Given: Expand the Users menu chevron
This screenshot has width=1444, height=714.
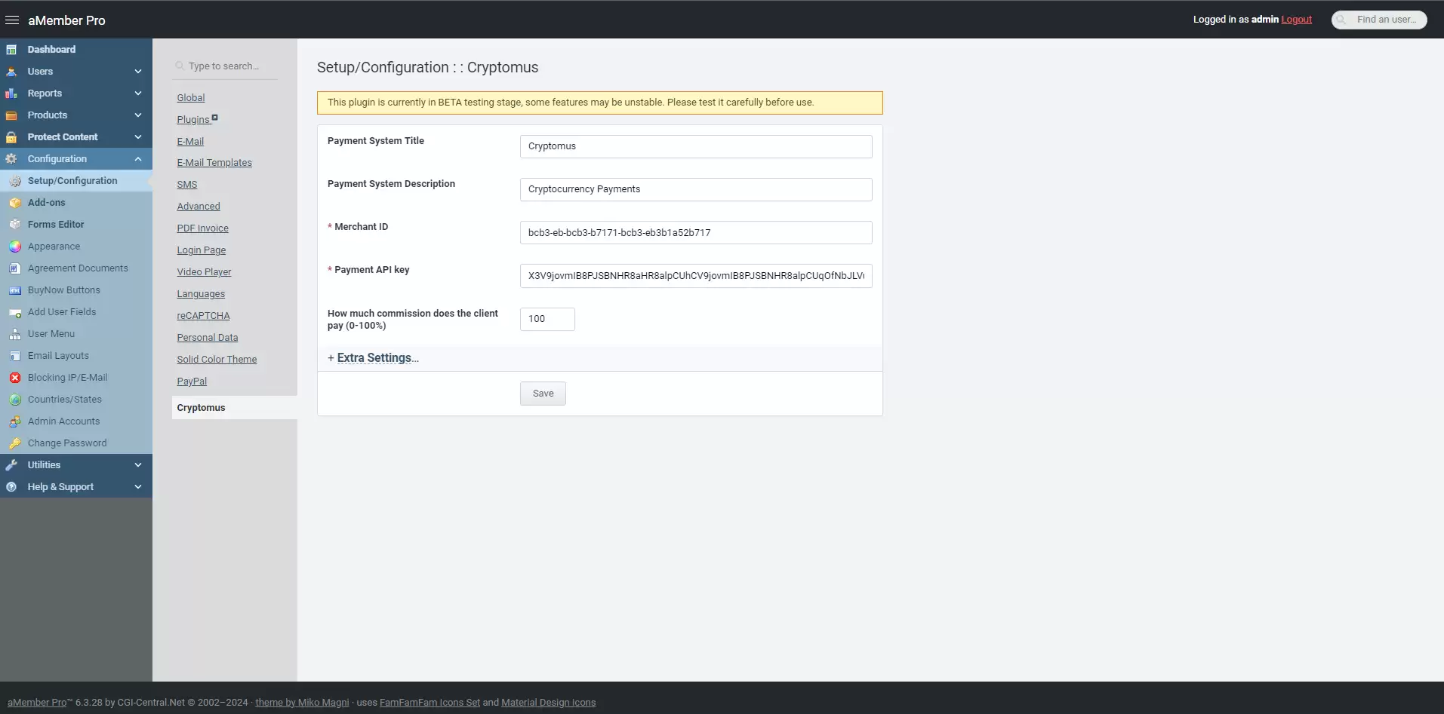Looking at the screenshot, I should pos(138,72).
